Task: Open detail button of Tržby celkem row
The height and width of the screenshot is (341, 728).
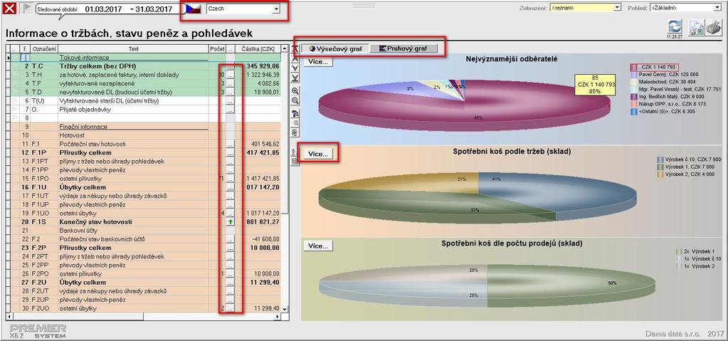Action: 231,66
